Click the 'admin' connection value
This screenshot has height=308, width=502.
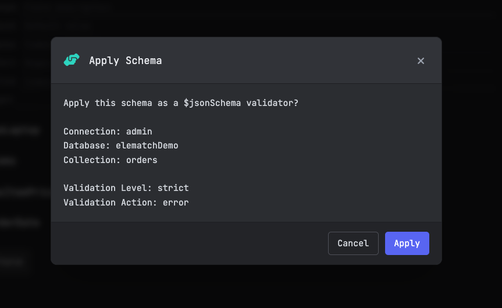click(x=139, y=132)
